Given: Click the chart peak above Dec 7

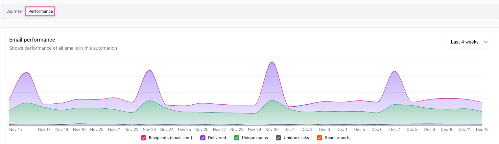Looking at the screenshot, I should tap(394, 71).
